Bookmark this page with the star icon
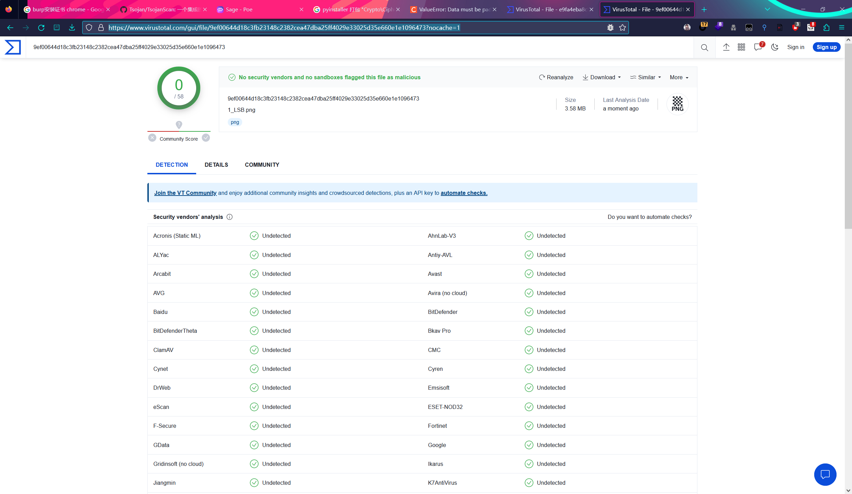Image resolution: width=852 pixels, height=494 pixels. (x=623, y=27)
